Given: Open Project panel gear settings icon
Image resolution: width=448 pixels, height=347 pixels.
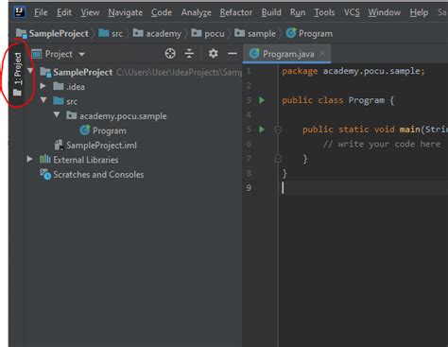Looking at the screenshot, I should point(213,54).
